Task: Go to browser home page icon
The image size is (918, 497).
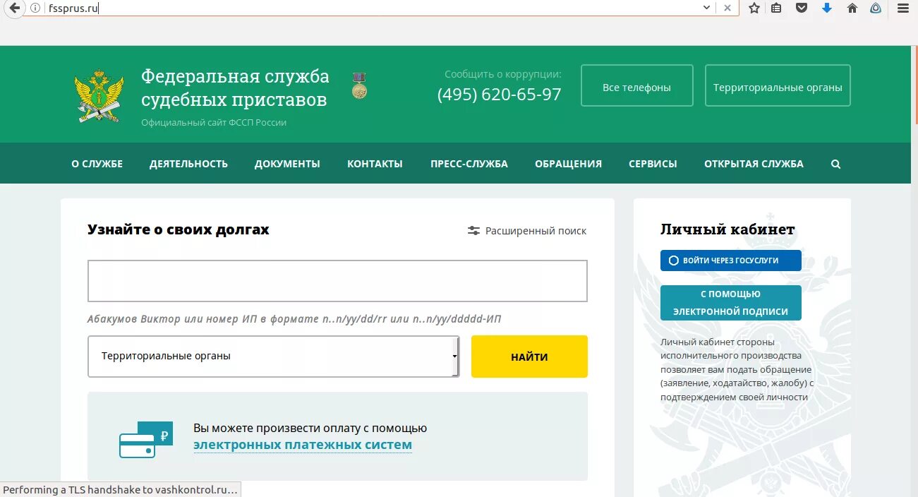Action: [852, 8]
